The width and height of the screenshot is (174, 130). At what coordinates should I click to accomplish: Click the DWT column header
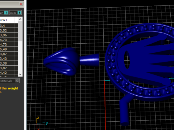[x=7, y=20]
